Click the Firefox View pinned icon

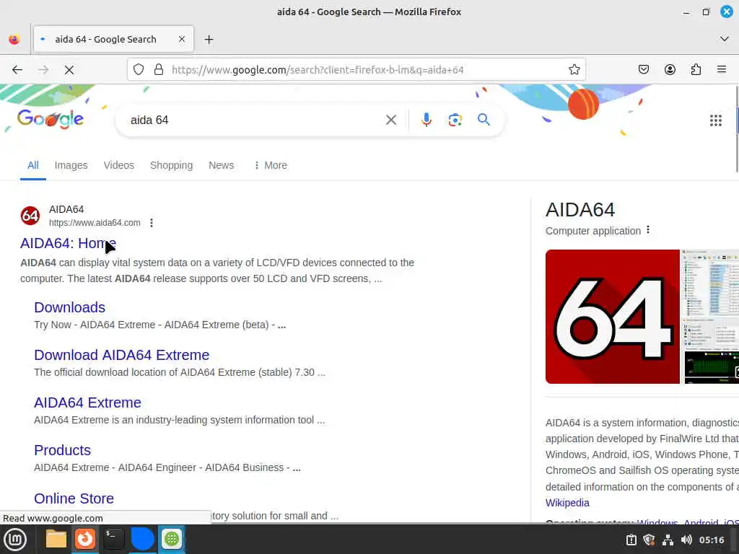pos(14,40)
